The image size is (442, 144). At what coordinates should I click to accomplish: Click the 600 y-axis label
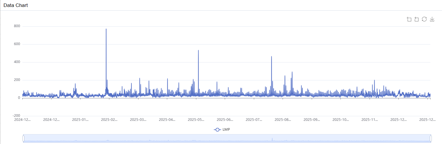pos(17,44)
